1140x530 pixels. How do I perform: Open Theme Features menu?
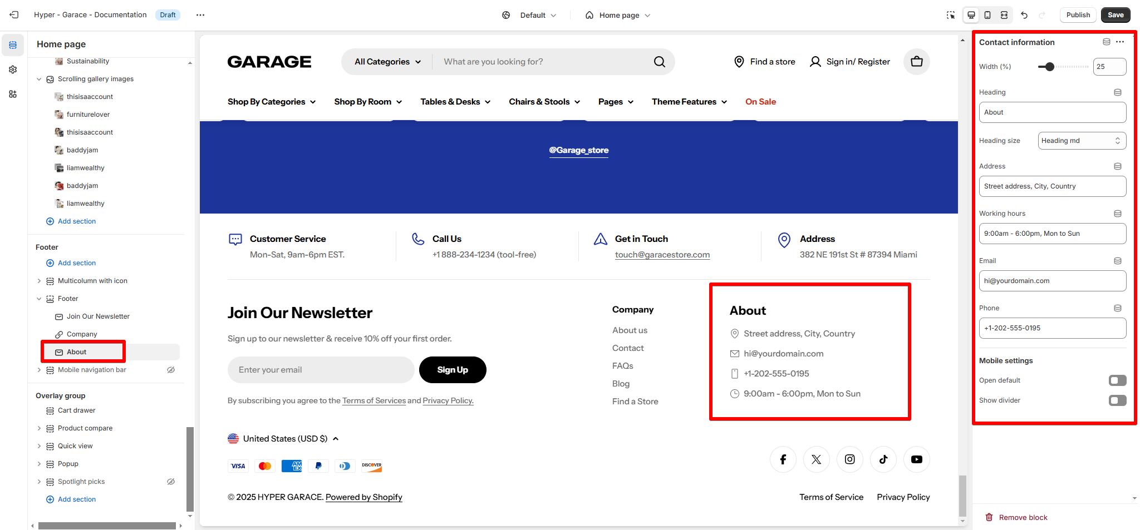[x=689, y=102]
